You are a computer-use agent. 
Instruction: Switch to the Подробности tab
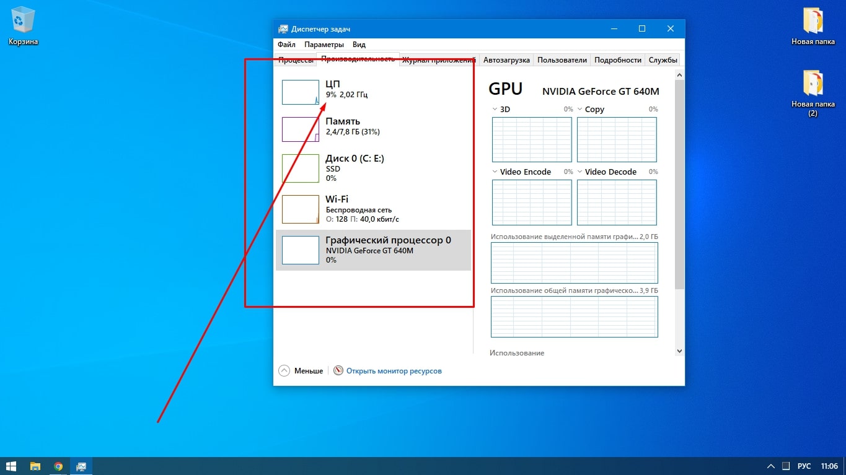click(x=617, y=60)
